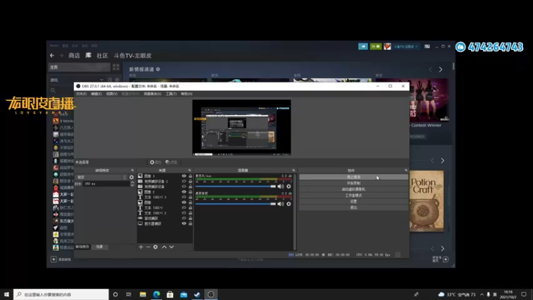Open OBS Studio icon in taskbar

click(x=211, y=294)
